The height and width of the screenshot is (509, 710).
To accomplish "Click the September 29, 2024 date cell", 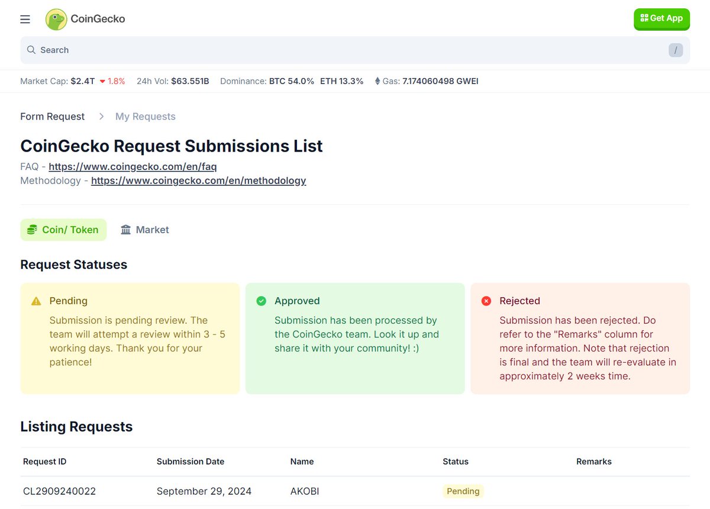I will pyautogui.click(x=204, y=491).
